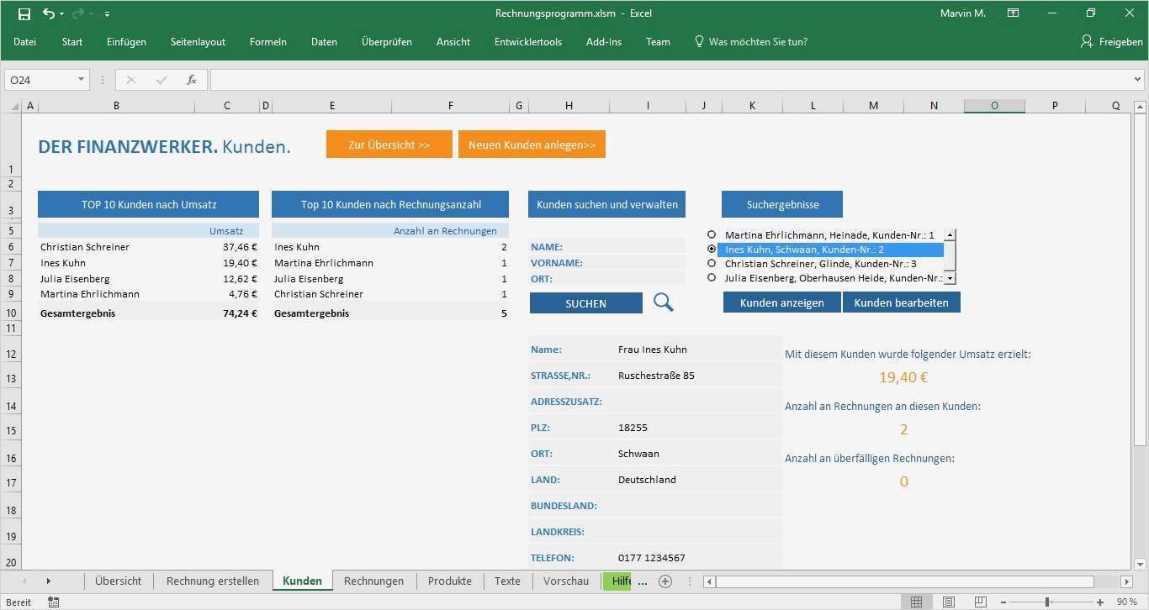The image size is (1149, 610).
Task: Expand the Undo history dropdown arrow
Action: [x=61, y=13]
